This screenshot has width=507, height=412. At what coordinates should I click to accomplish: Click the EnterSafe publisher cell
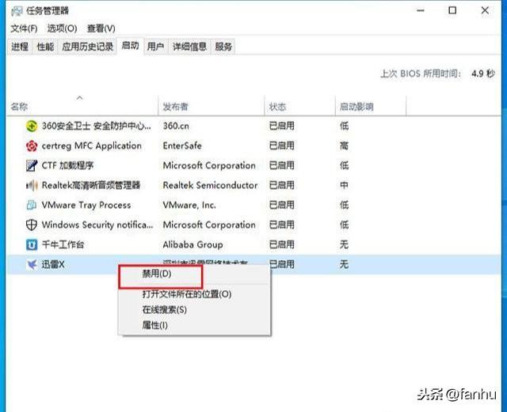pos(182,146)
